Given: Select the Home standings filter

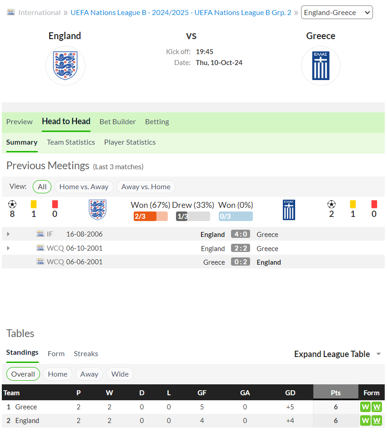Looking at the screenshot, I should click(x=57, y=374).
